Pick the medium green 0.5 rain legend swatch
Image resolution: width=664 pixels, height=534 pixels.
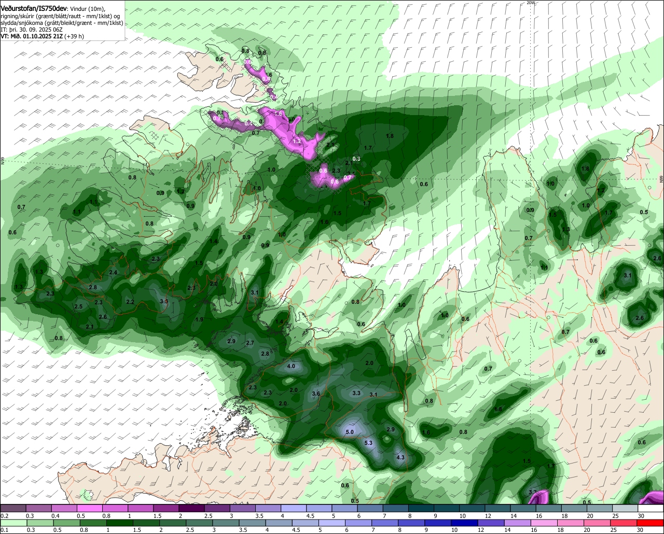click(x=66, y=523)
